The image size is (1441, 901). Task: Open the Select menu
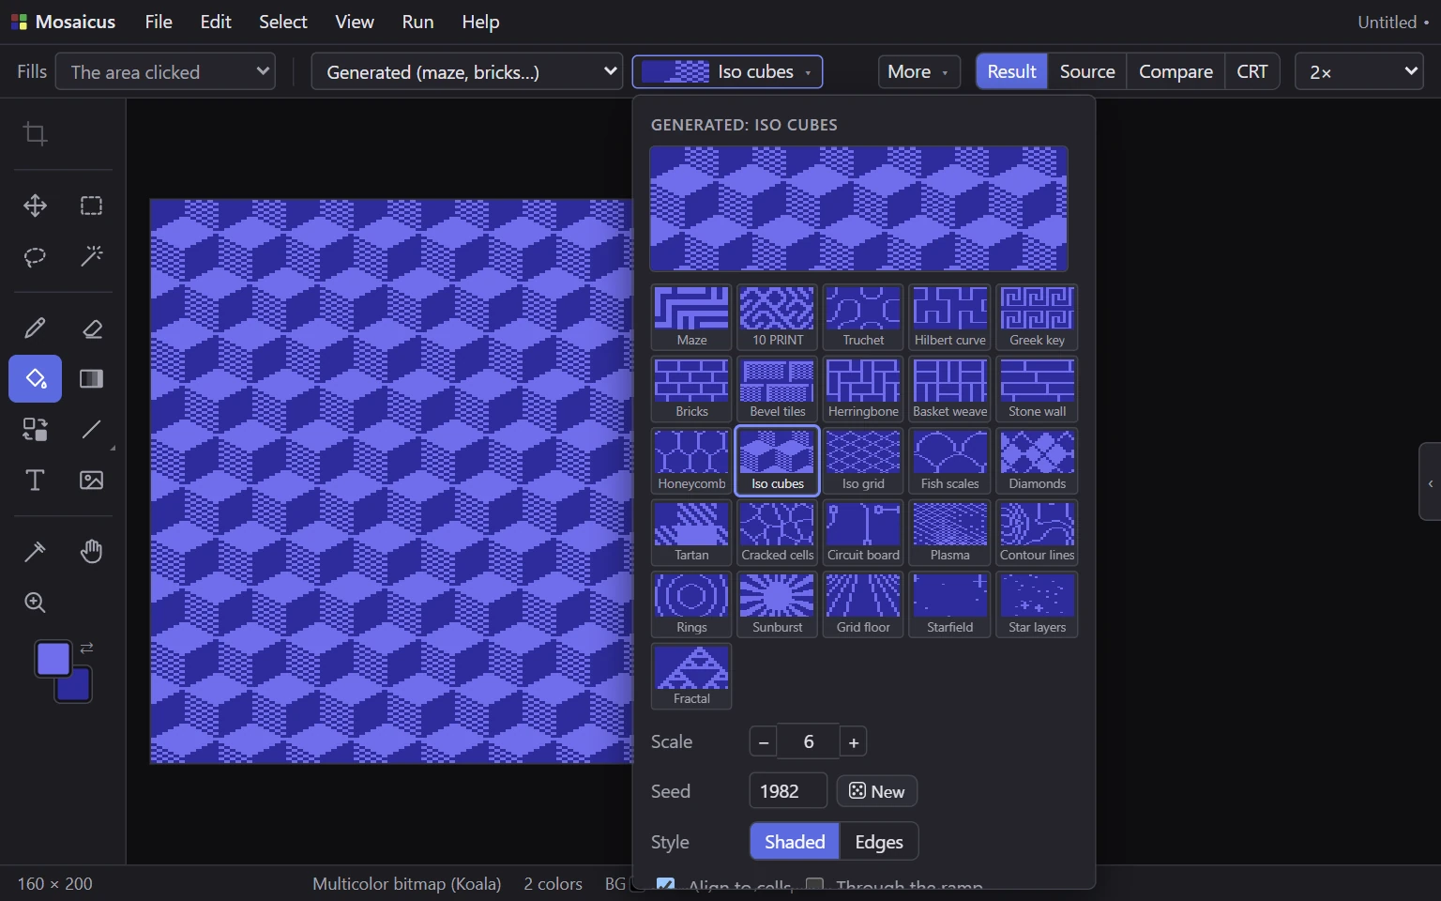283,22
